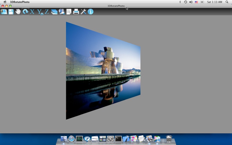
Task: Open the paper and pen document app in Dock
Action: pyautogui.click(x=142, y=139)
